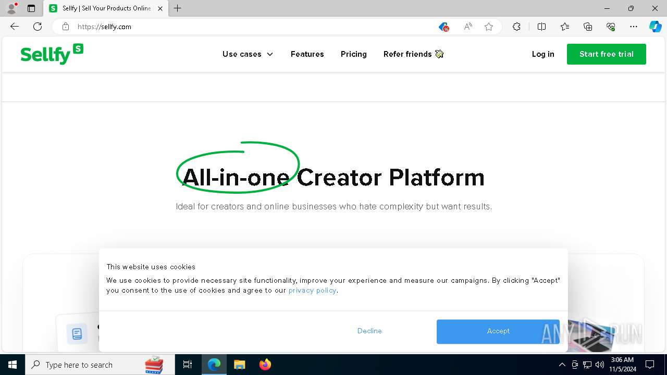This screenshot has height=375, width=667.
Task: Open the notification center icon
Action: (x=650, y=365)
